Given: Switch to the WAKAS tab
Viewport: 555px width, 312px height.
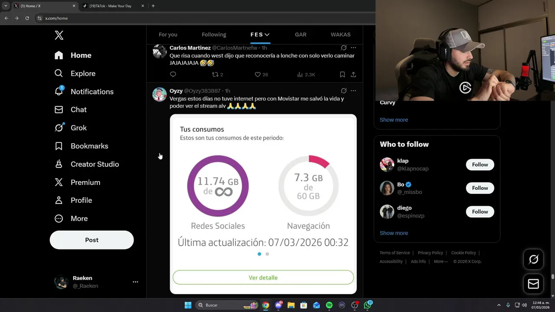Looking at the screenshot, I should (x=340, y=35).
